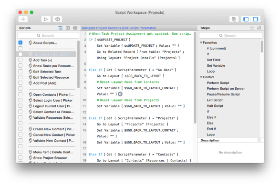This screenshot has height=186, width=280.
Task: Select Perform Script step
Action: point(218,83)
